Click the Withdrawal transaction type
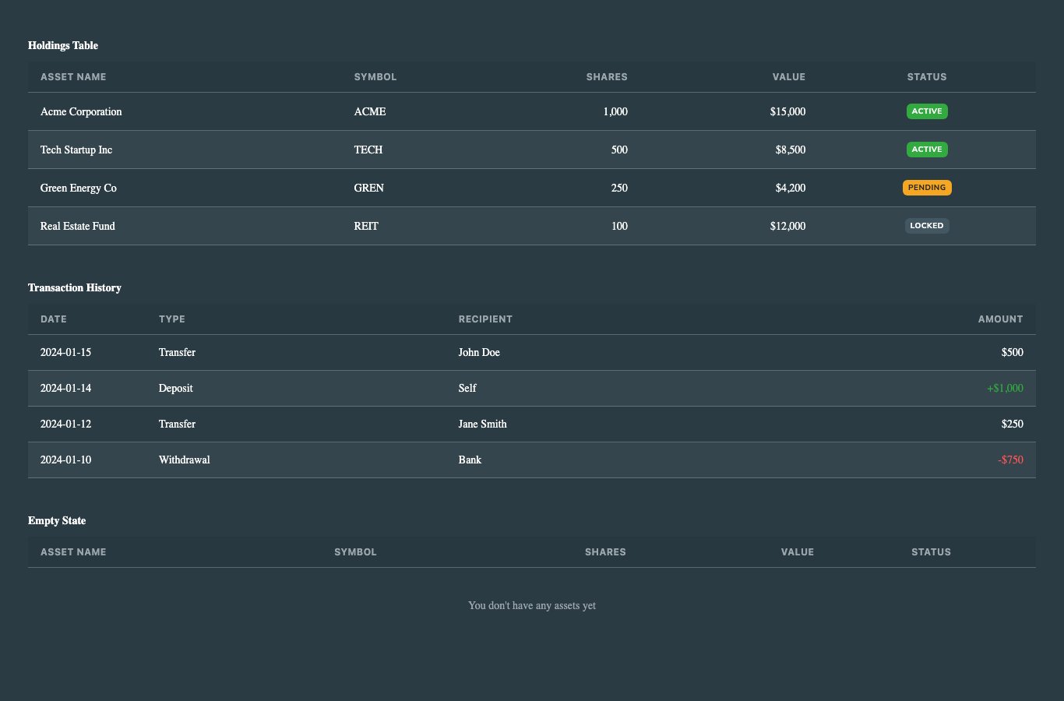Image resolution: width=1064 pixels, height=701 pixels. tap(185, 460)
